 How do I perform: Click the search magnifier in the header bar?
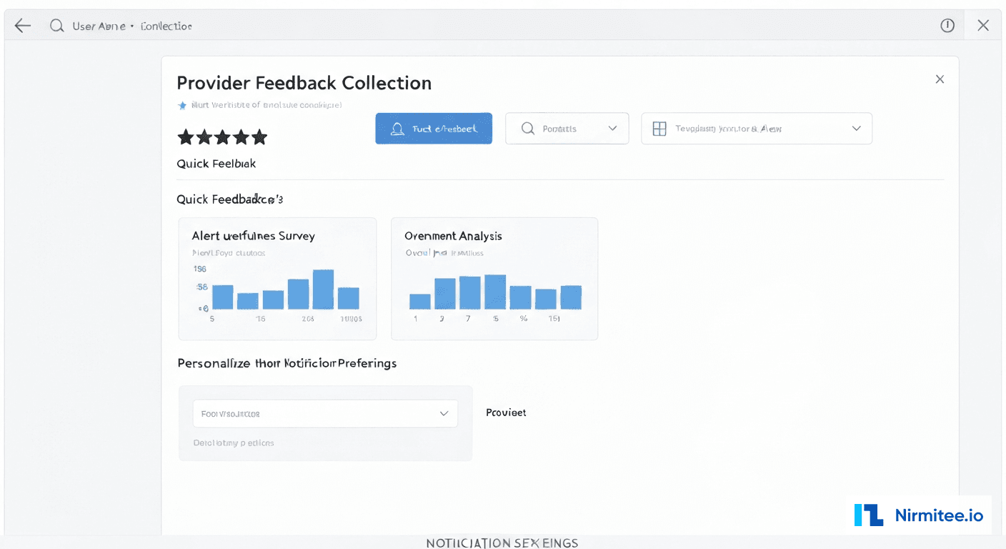55,25
